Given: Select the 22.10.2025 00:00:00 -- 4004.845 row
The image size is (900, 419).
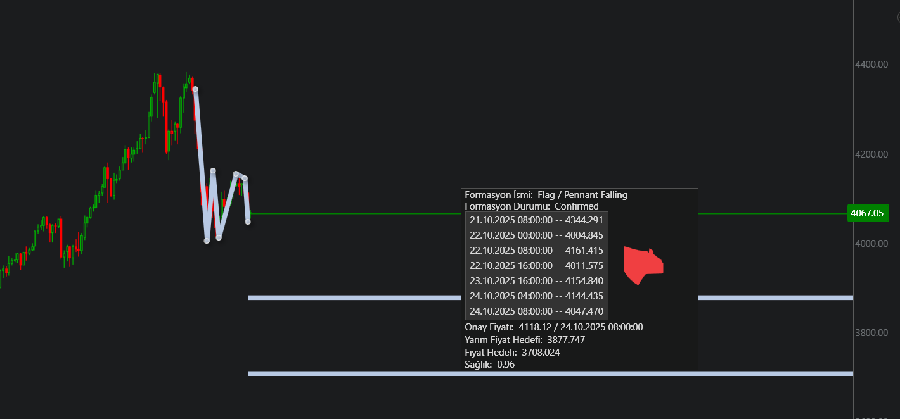Looking at the screenshot, I should coord(537,235).
